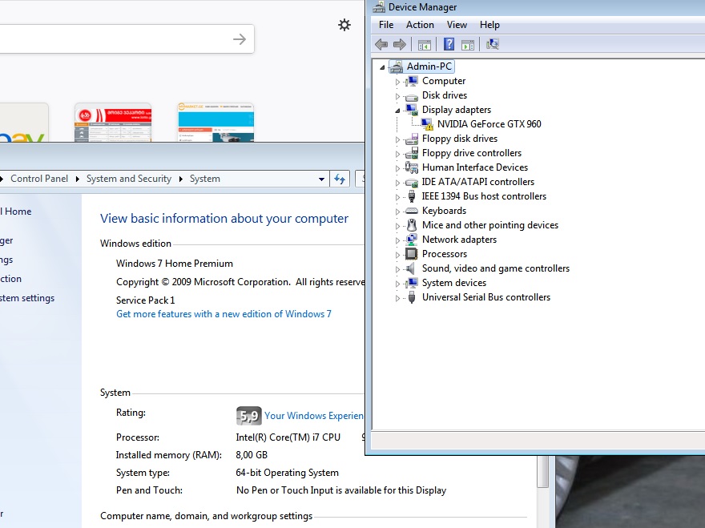Open the new tab page settings gear
Viewport: 705px width, 528px height.
pos(344,25)
